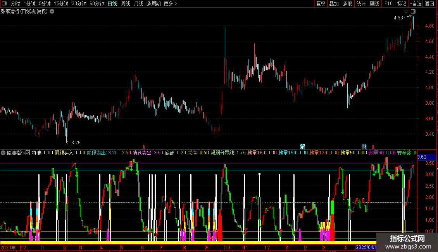Select the 30分钟 period
This screenshot has width=438, height=252.
[x=79, y=3]
